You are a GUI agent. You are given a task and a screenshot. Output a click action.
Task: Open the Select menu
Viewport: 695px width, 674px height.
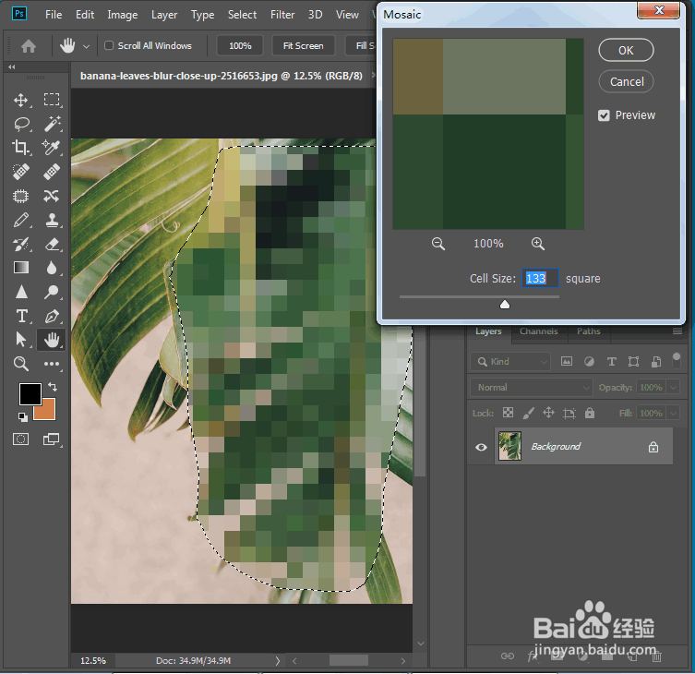(x=242, y=15)
